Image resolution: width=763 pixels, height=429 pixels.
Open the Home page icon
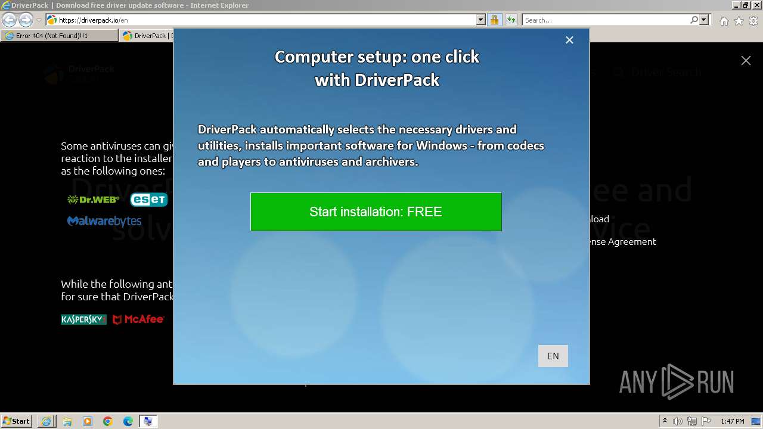(724, 21)
